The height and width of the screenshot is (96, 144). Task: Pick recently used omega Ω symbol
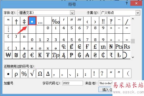(40, 74)
